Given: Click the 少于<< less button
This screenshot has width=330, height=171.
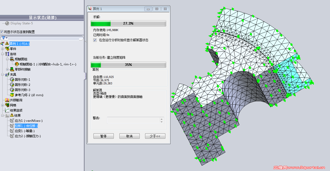Looking at the screenshot, I should (155, 136).
